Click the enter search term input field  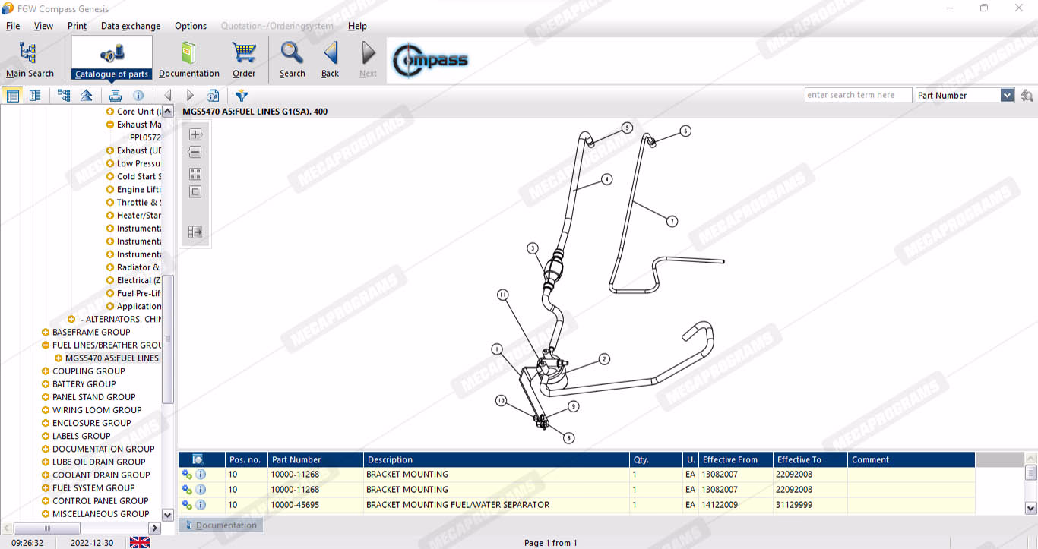[859, 95]
